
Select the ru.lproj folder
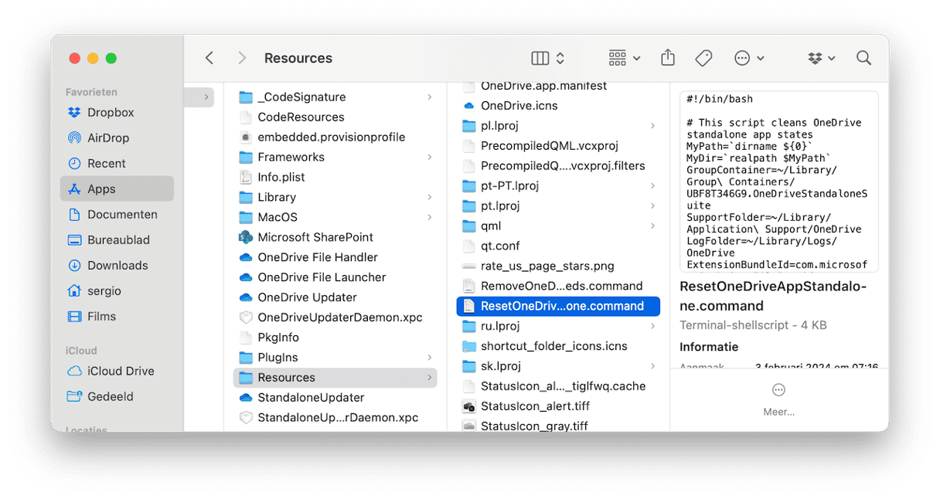[558, 326]
